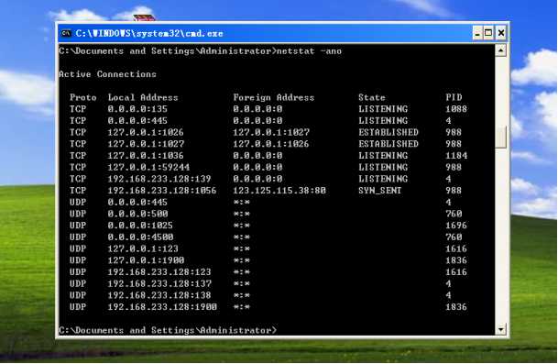Close the command prompt window
This screenshot has height=364, width=558.
500,33
